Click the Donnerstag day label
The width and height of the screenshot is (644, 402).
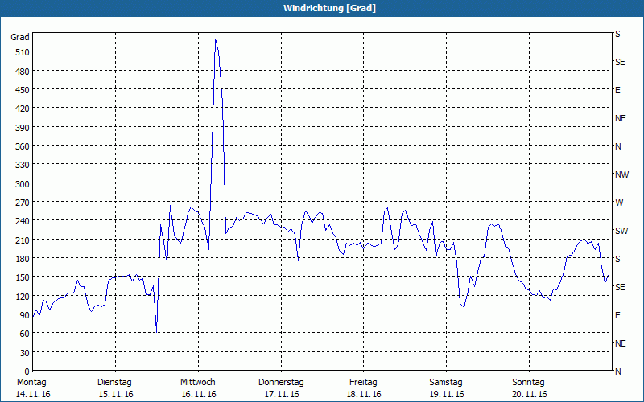point(281,383)
